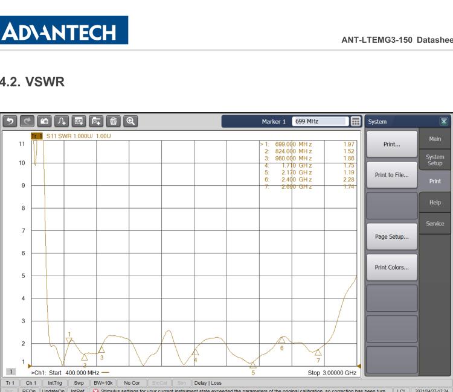Viewport: 453px width, 392px height.
Task: Open the System Setup tab
Action: click(x=435, y=160)
